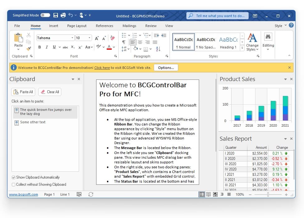Refresh the document with the reload status icon
This screenshot has height=218, width=304.
(x=91, y=194)
